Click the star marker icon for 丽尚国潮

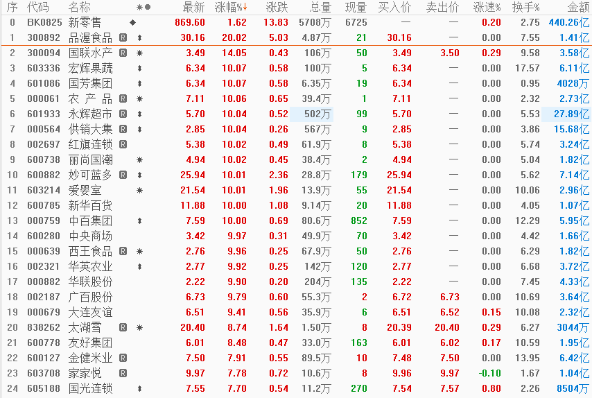[140, 159]
